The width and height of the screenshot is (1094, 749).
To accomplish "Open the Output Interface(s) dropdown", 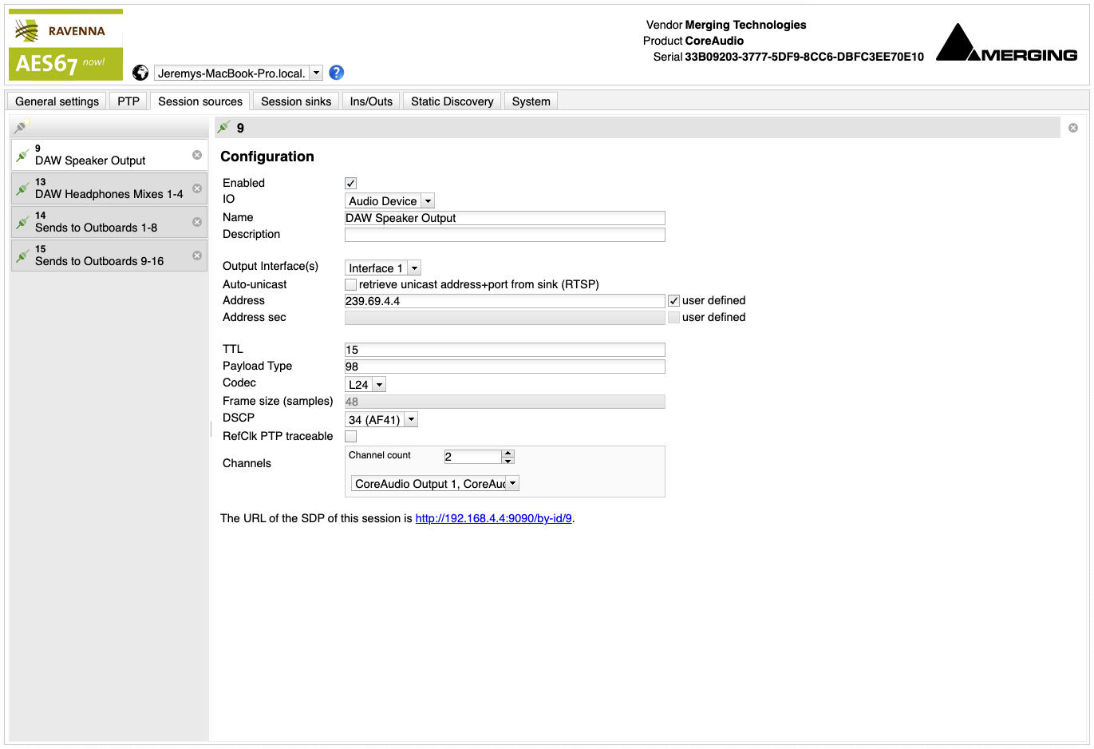I will [x=383, y=268].
